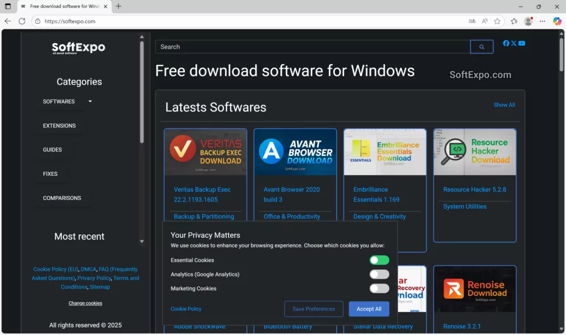
Task: Disable the Essential Cookies toggle
Action: (x=379, y=260)
